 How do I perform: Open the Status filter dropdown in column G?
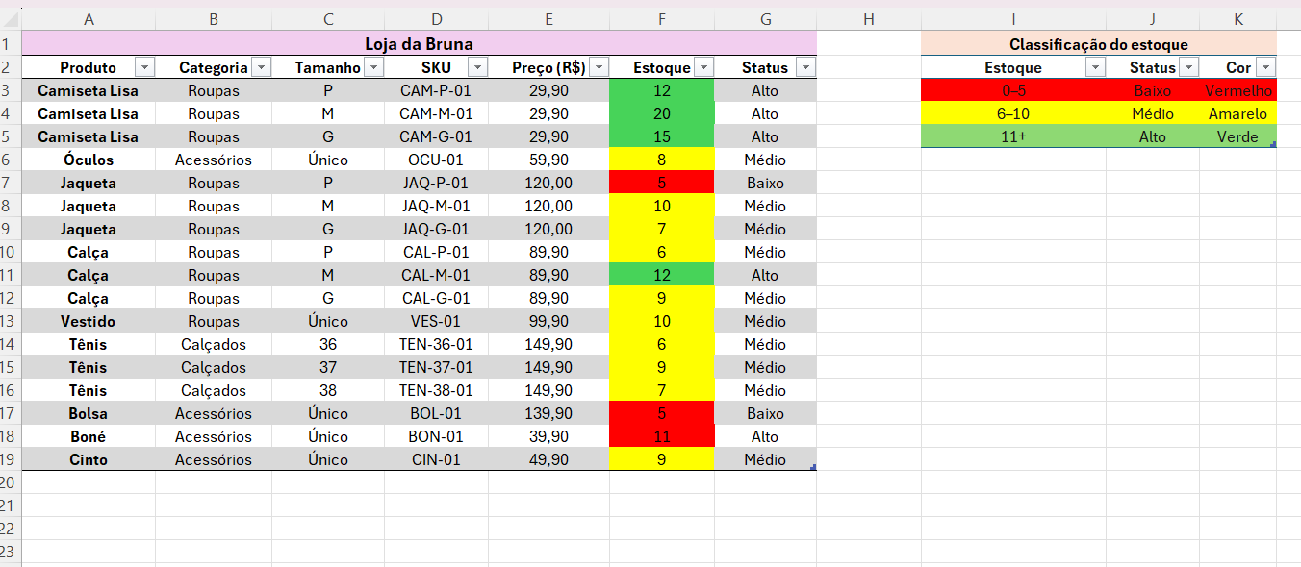click(805, 67)
